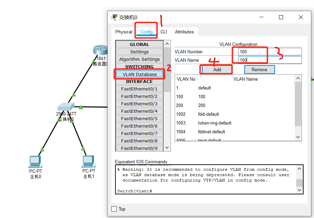The width and height of the screenshot is (314, 218).
Task: Switch to the Attributes tab
Action: pos(184,32)
